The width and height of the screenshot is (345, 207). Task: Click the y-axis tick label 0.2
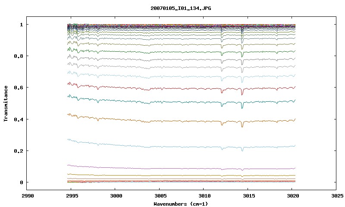19,151
